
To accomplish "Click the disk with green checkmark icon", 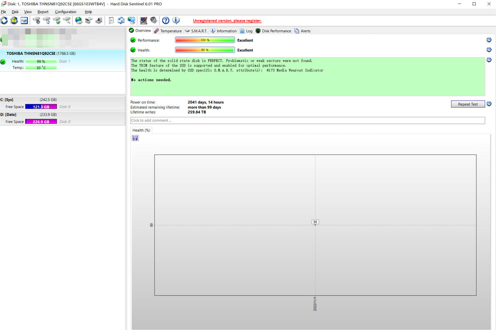I will 57,21.
